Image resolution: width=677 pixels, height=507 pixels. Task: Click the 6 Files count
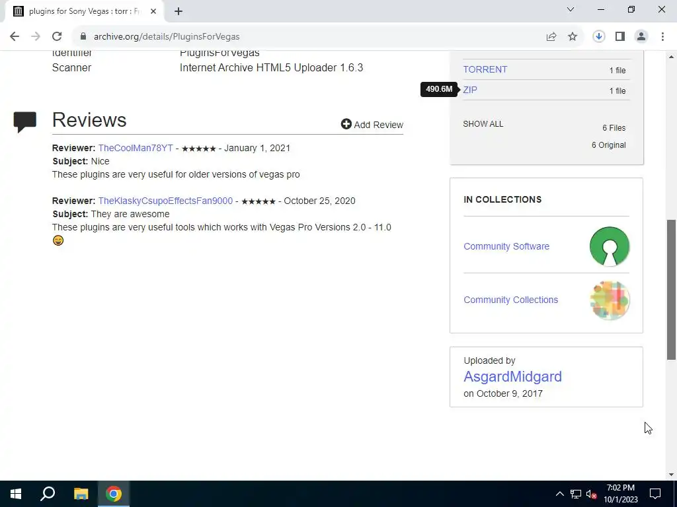tap(614, 128)
